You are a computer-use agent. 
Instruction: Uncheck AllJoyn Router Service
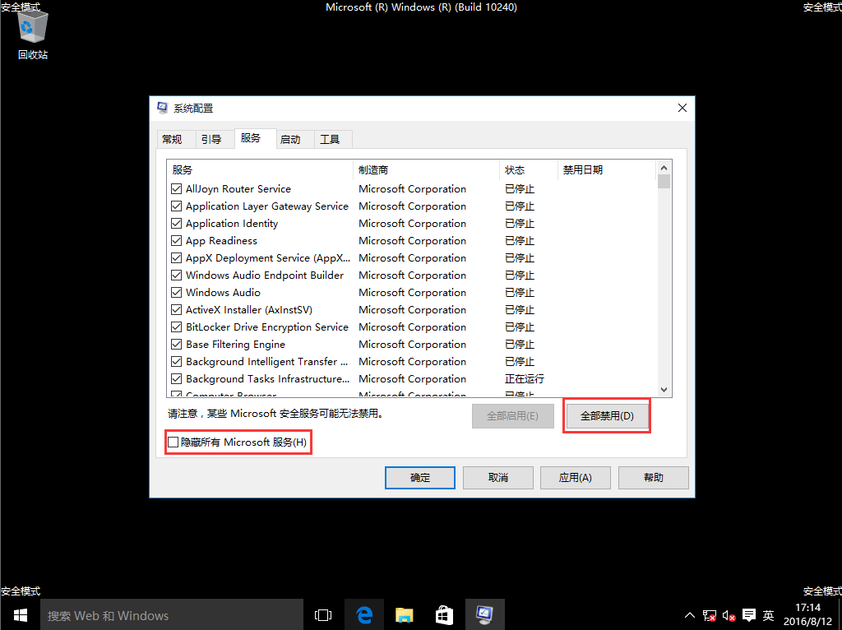(176, 189)
